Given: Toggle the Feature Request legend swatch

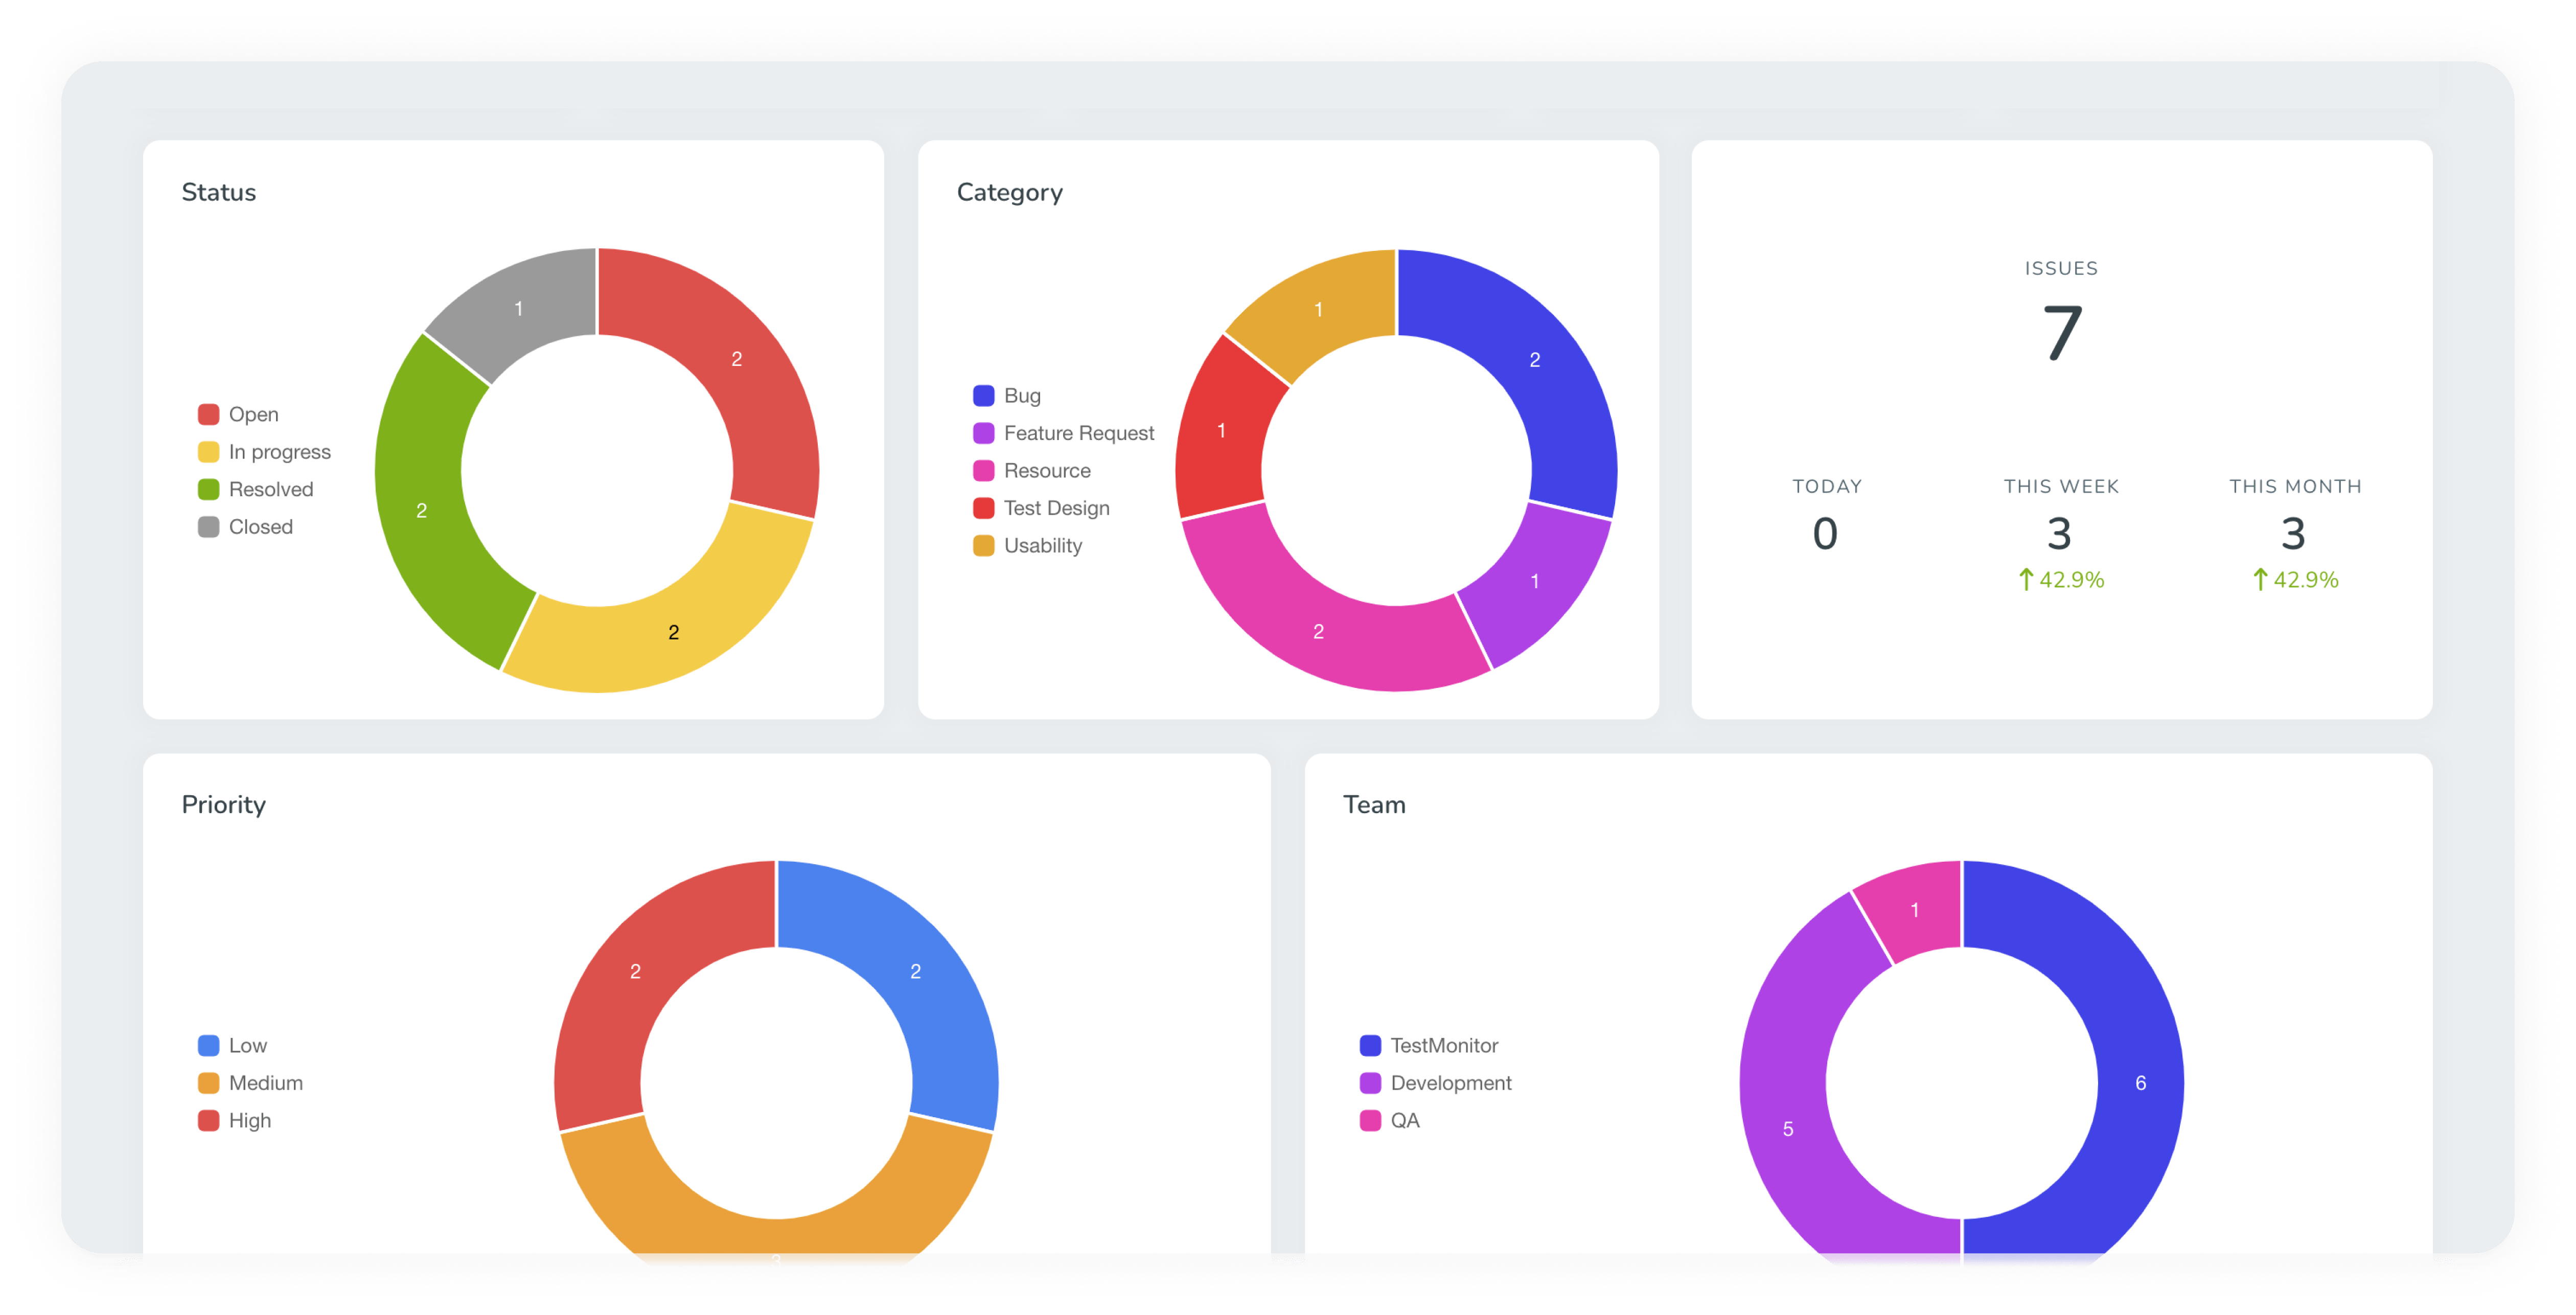Looking at the screenshot, I should [x=984, y=433].
